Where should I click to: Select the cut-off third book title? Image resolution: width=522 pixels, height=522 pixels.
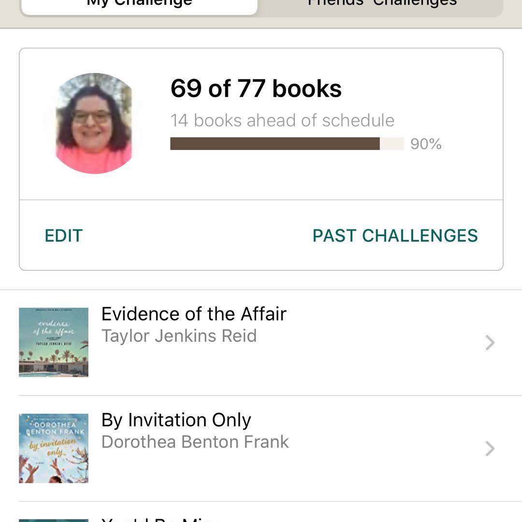point(161,519)
